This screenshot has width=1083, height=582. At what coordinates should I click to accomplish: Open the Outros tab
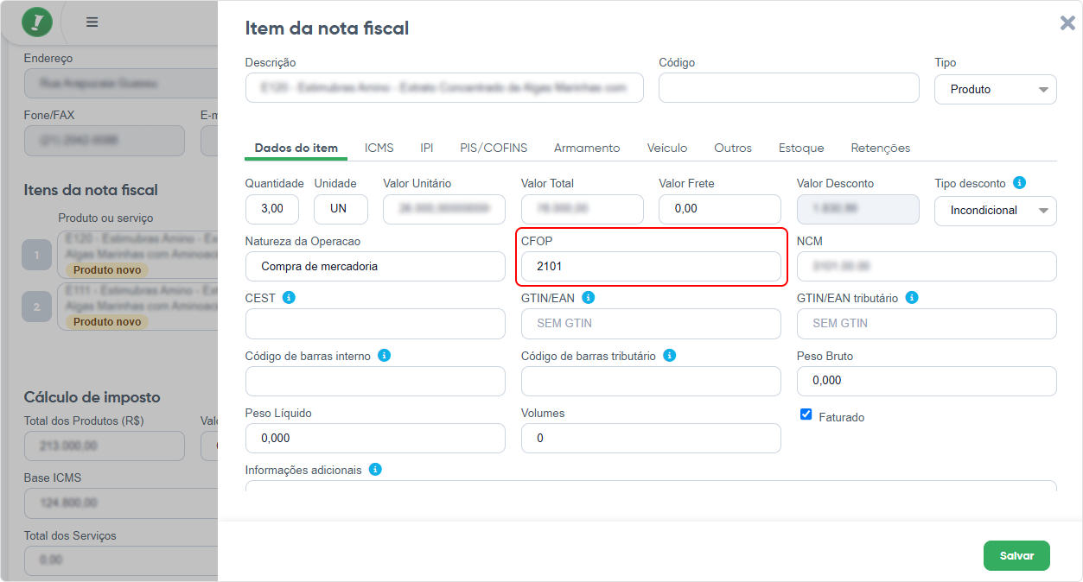(733, 149)
